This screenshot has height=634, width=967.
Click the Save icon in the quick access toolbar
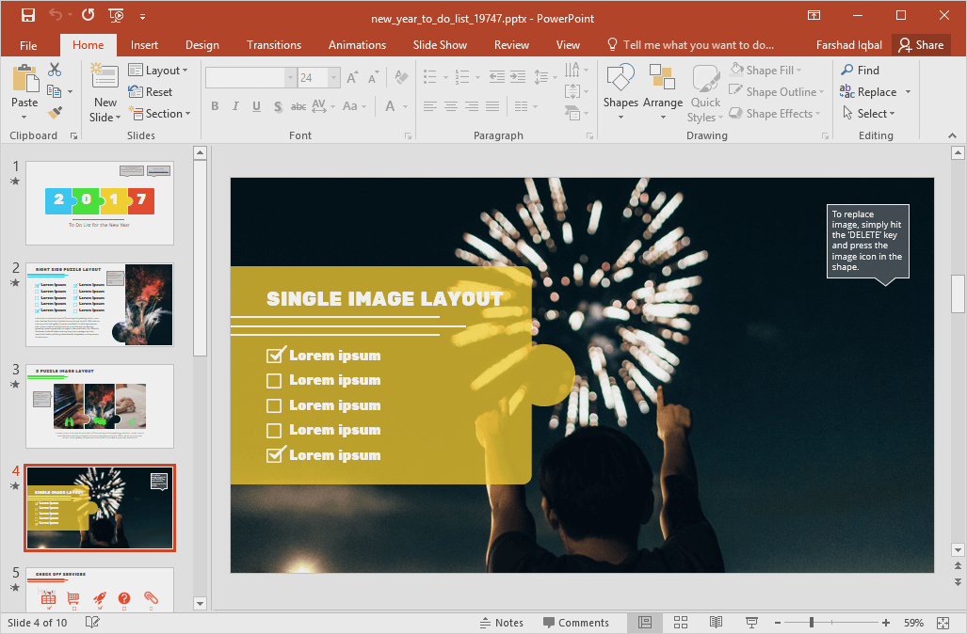click(27, 15)
